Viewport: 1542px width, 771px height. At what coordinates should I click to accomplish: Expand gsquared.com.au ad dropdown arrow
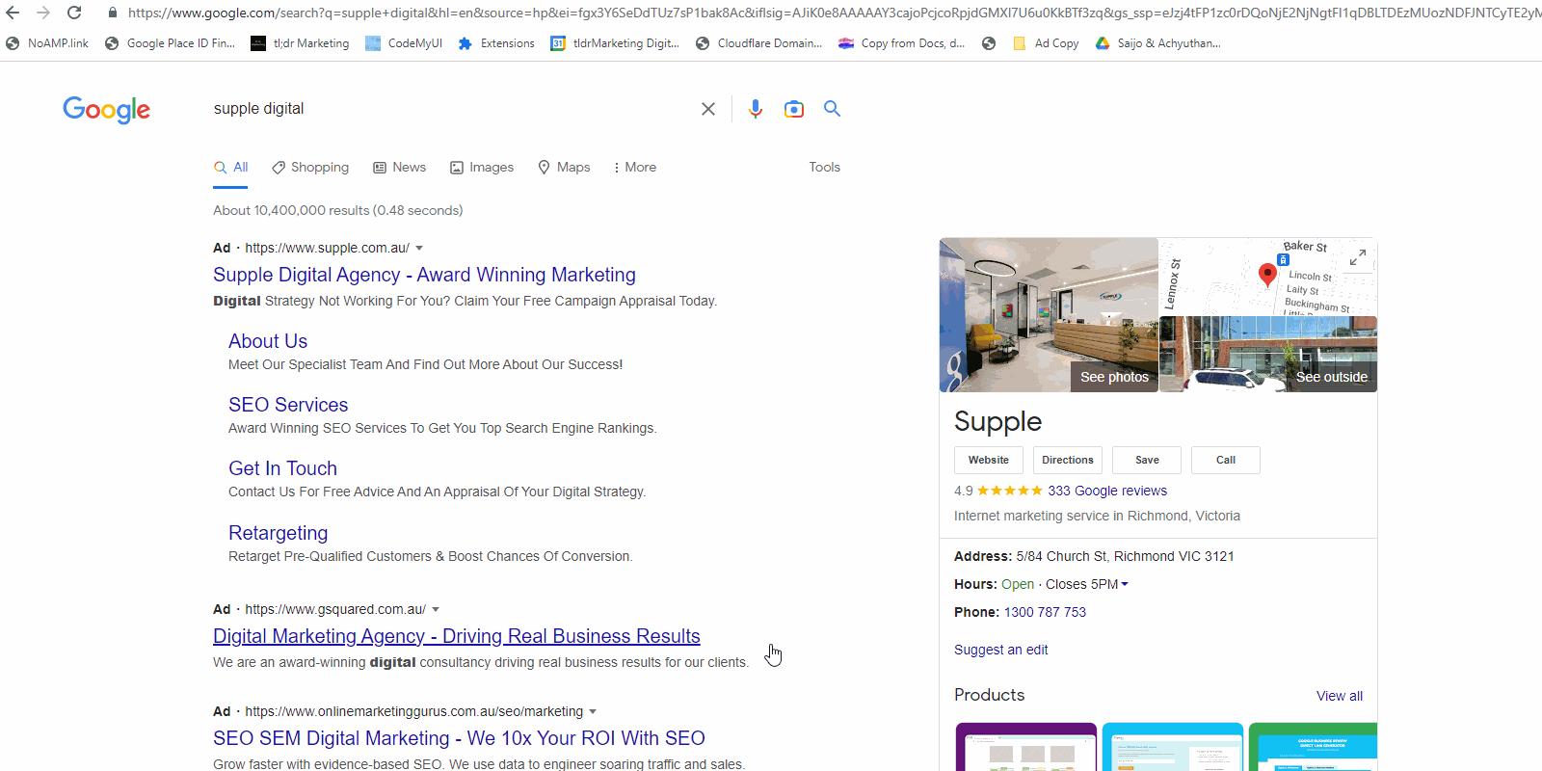(436, 610)
